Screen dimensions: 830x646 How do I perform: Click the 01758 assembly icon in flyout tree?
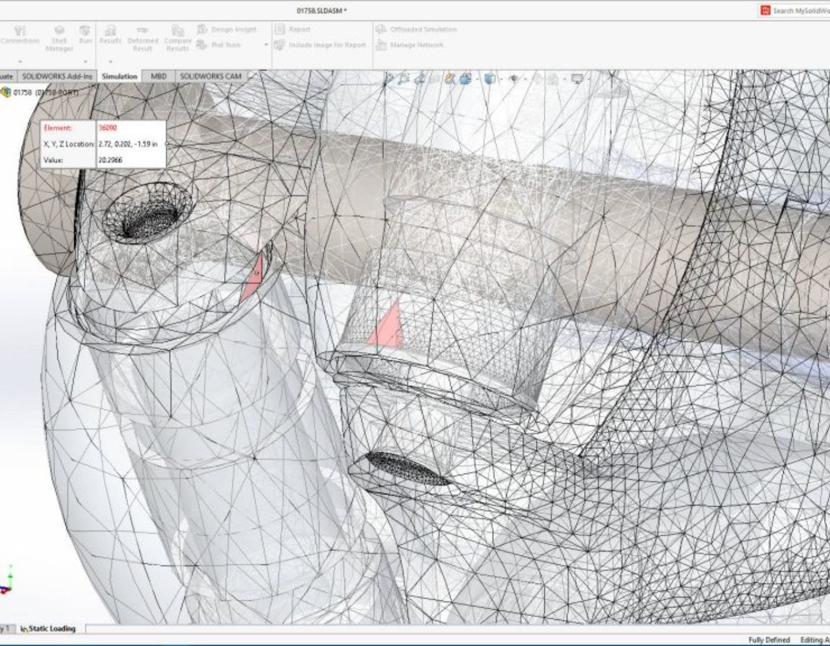pyautogui.click(x=6, y=92)
